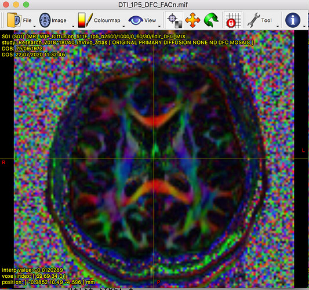
Task: Click the View eye icon
Action: coord(136,20)
